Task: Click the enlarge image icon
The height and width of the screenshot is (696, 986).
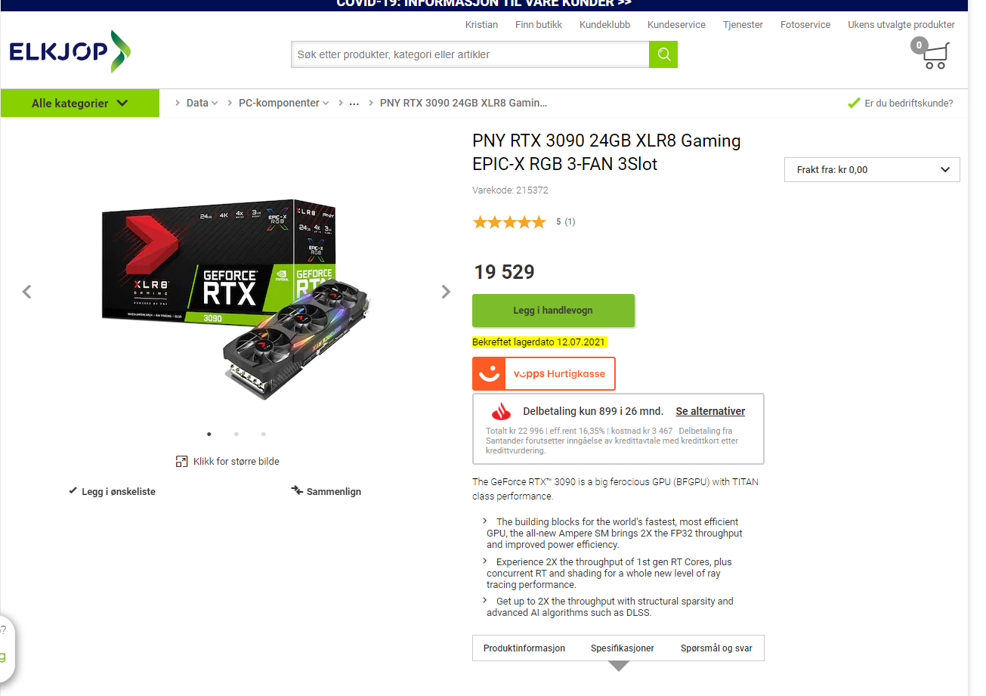Action: pyautogui.click(x=181, y=461)
